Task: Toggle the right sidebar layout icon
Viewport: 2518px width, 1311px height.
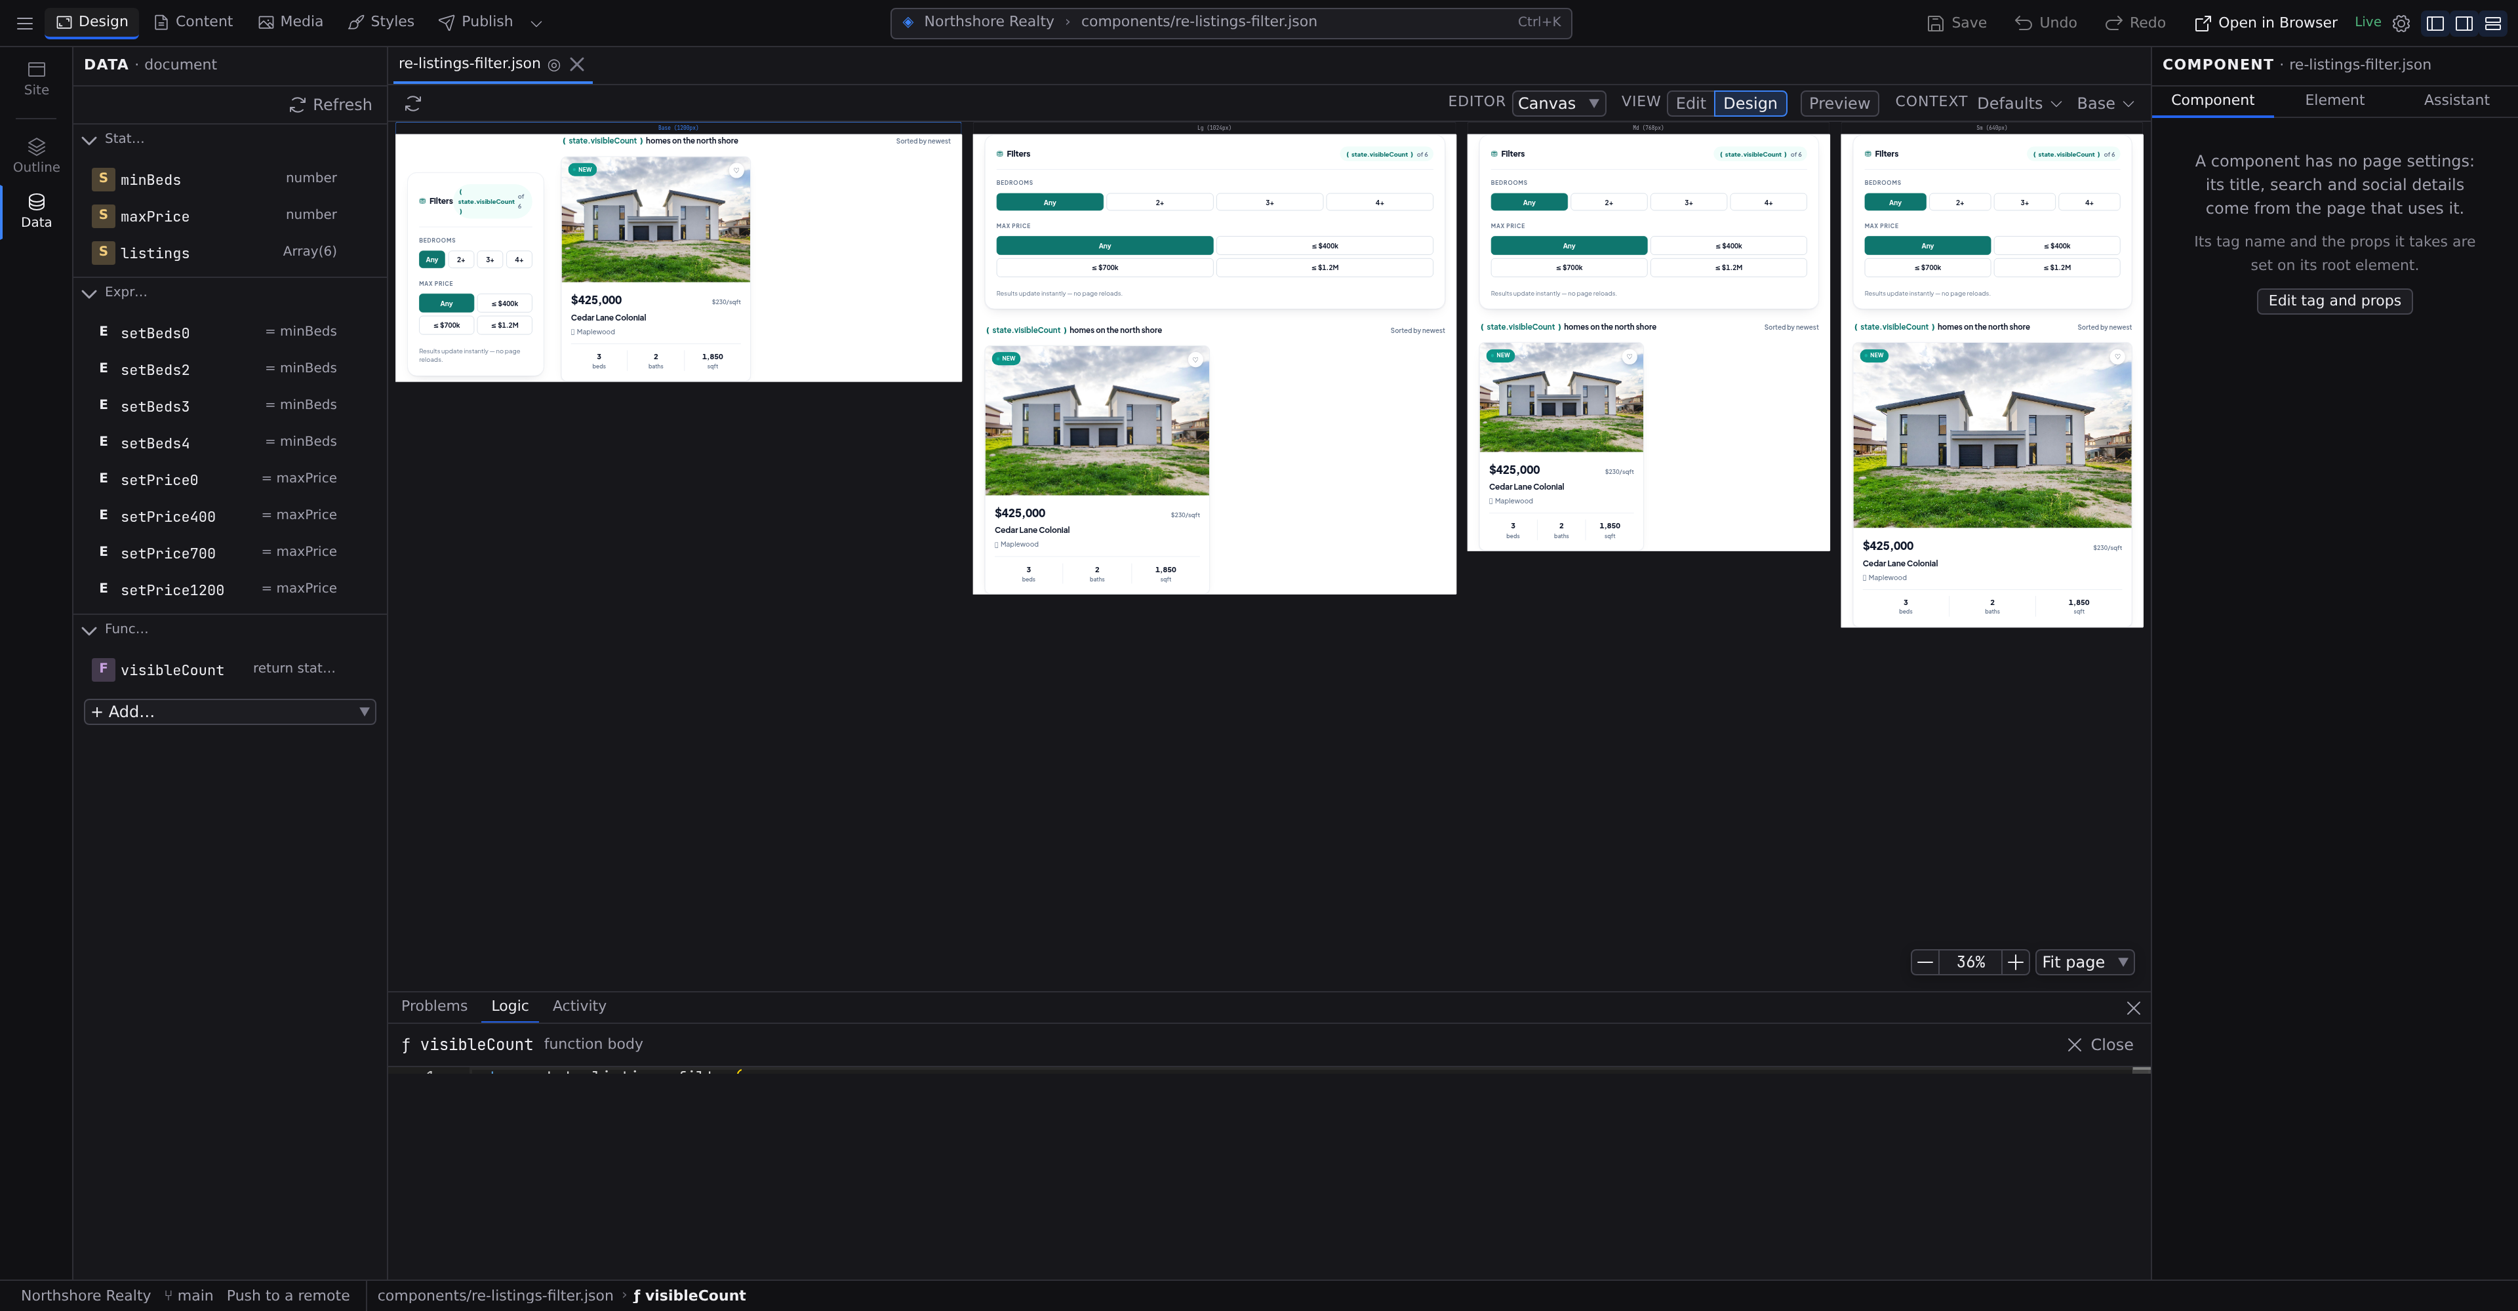Action: 2464,24
